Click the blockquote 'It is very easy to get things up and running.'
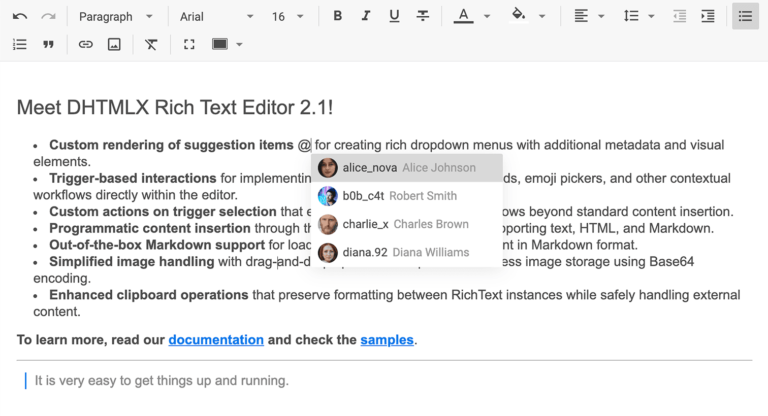This screenshot has width=768, height=416. point(162,380)
